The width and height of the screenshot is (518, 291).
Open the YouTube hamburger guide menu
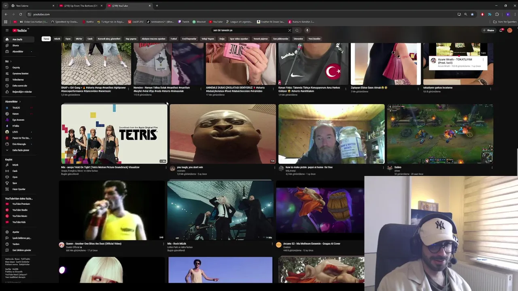click(x=7, y=30)
